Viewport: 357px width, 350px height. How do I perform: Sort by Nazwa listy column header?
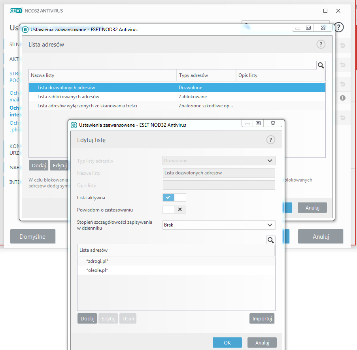pyautogui.click(x=102, y=75)
